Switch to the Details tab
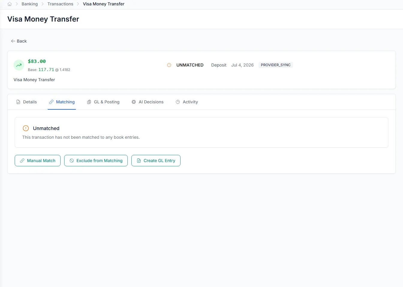 click(x=27, y=102)
